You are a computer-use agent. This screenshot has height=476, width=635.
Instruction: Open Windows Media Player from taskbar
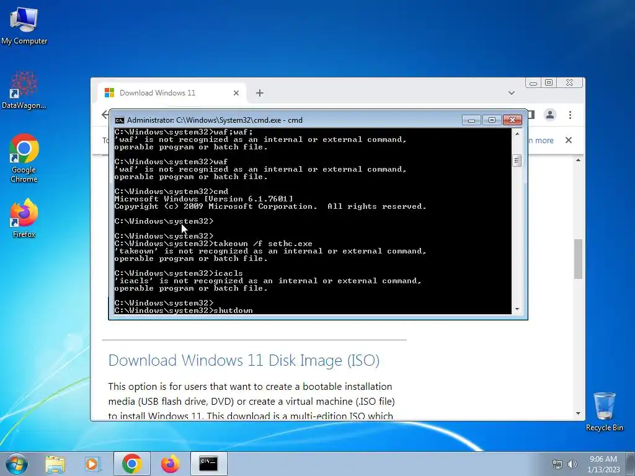pyautogui.click(x=93, y=464)
